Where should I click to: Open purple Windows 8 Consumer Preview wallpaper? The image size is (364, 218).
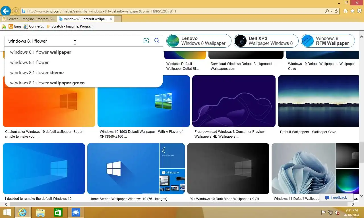(x=234, y=101)
